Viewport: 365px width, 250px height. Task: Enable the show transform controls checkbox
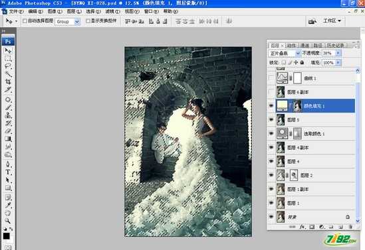(88, 21)
